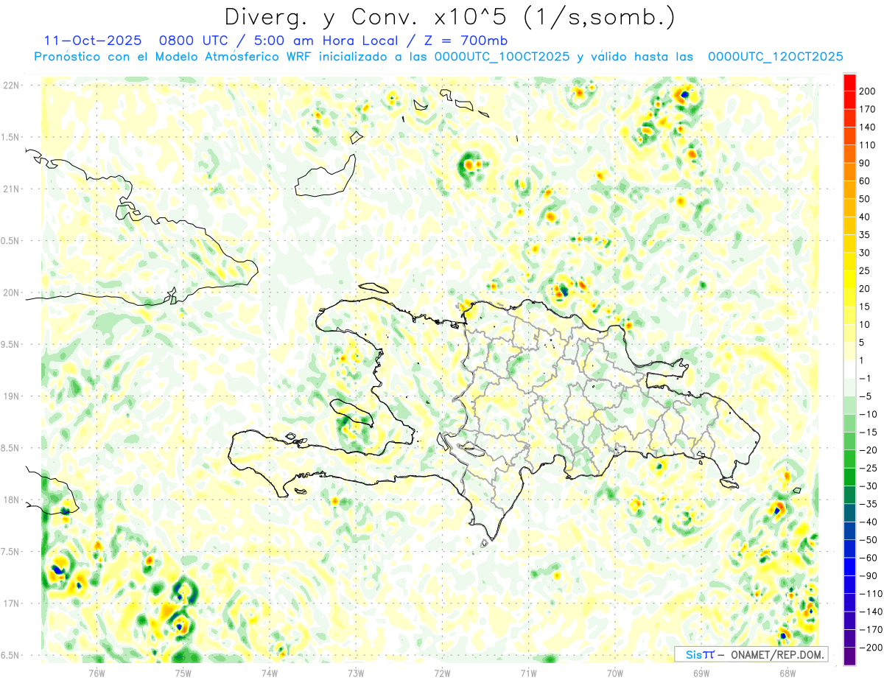Click the white swatch between 1 and -1

[849, 370]
